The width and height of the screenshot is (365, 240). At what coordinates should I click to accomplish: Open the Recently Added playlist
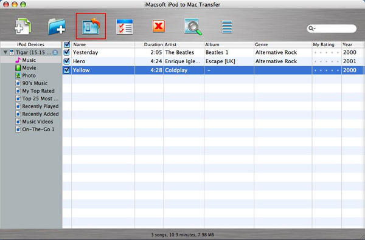(x=40, y=114)
